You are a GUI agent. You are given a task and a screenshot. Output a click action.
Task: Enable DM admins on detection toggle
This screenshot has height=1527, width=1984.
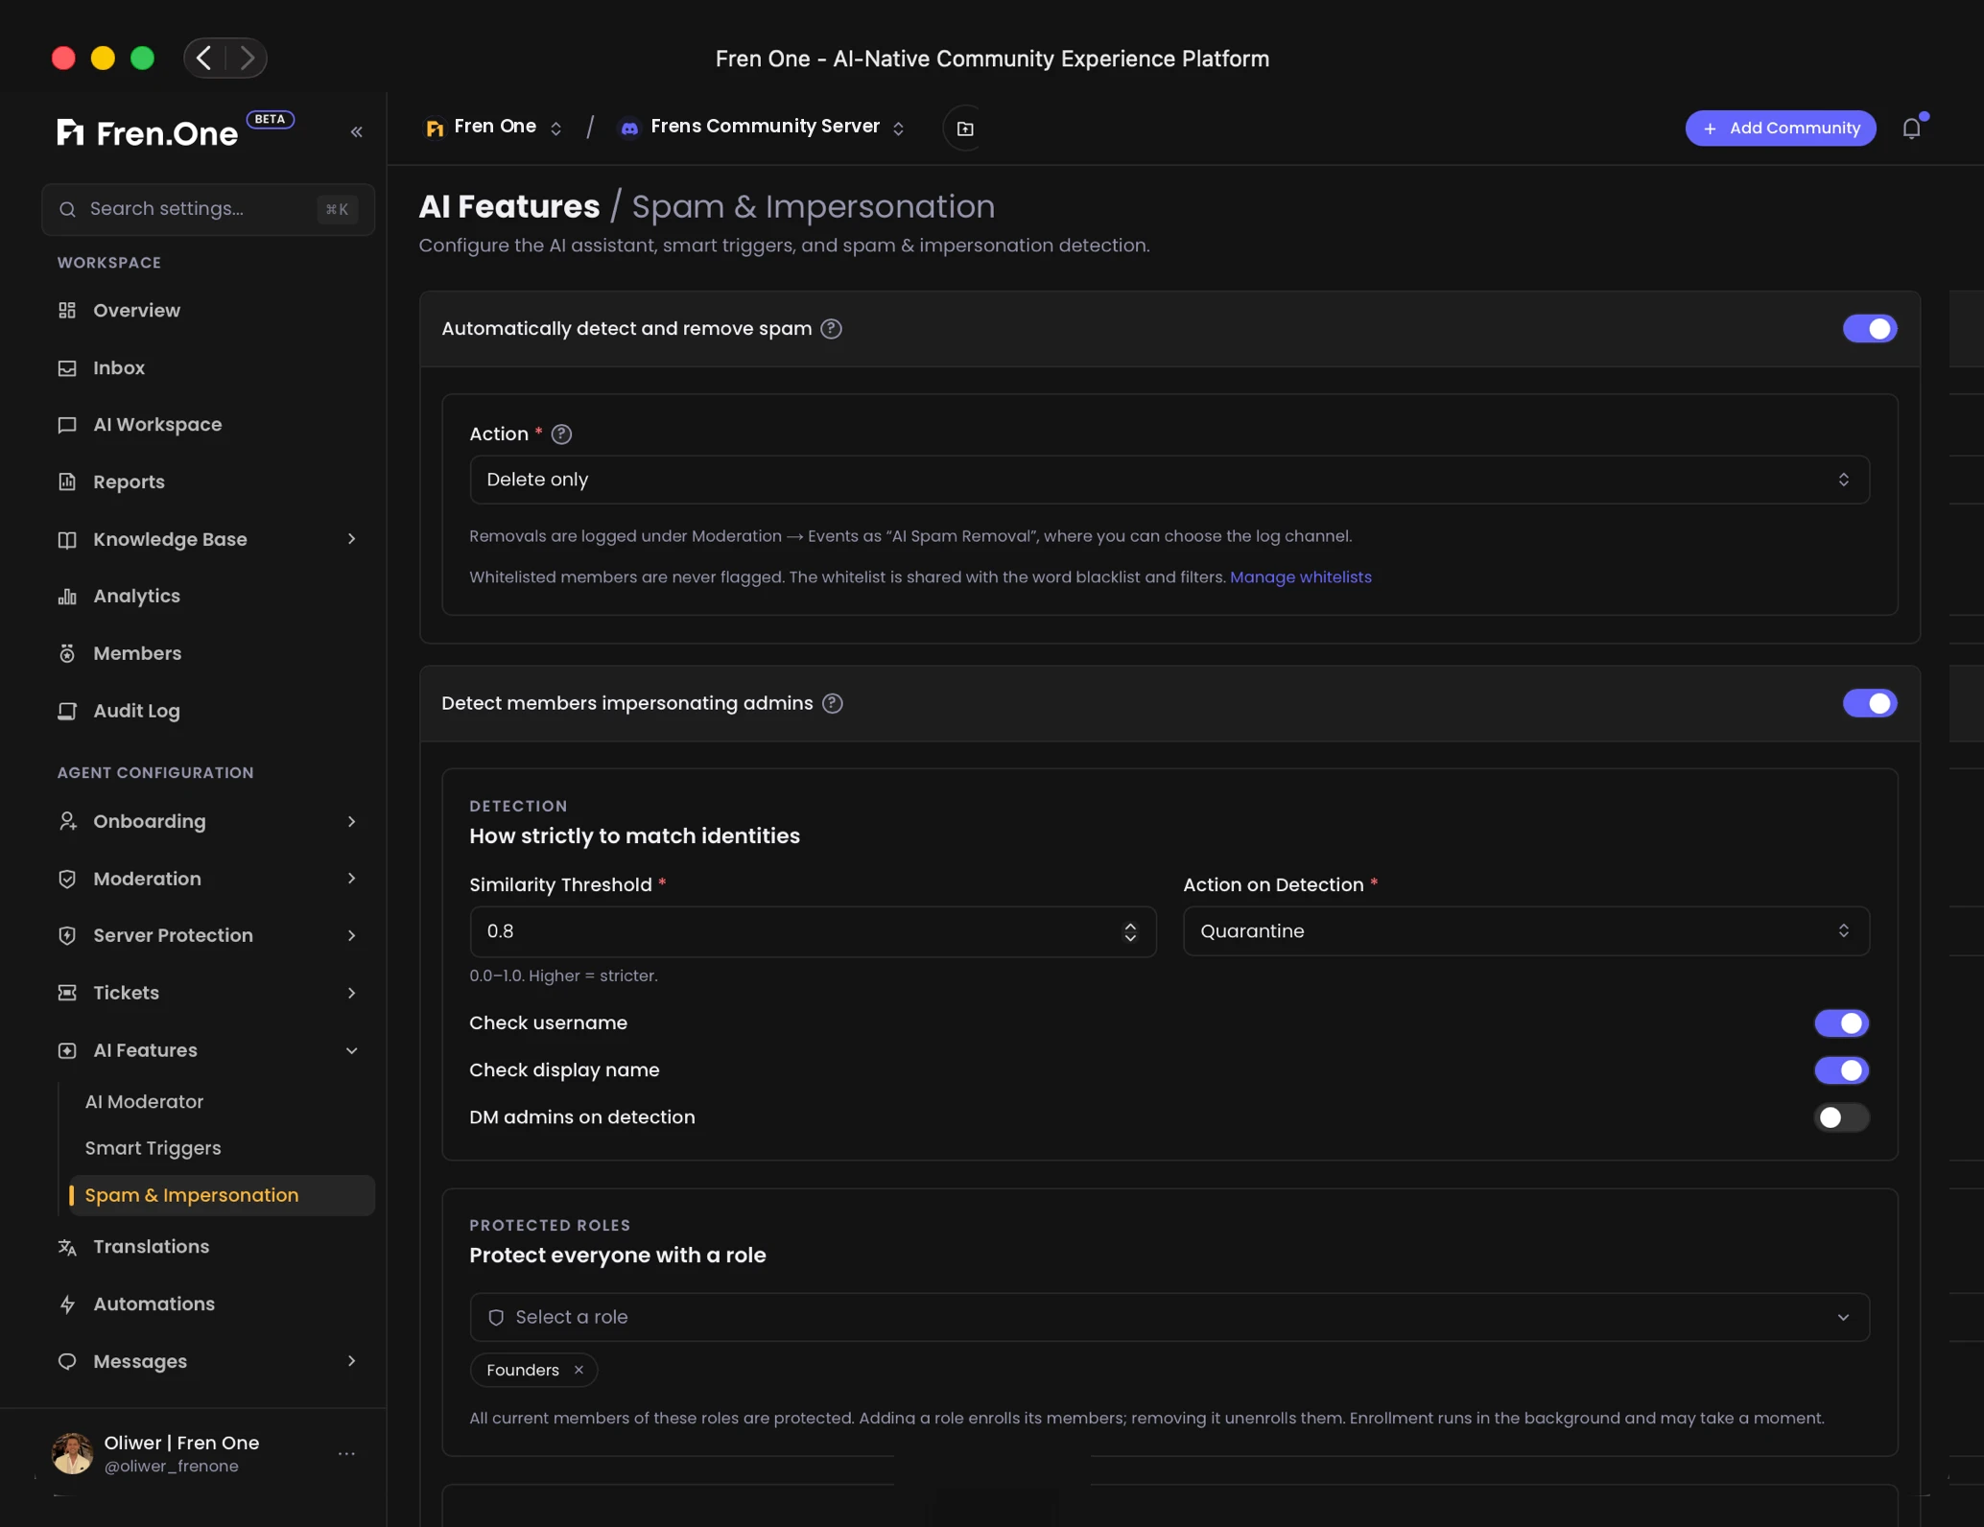(1841, 1117)
